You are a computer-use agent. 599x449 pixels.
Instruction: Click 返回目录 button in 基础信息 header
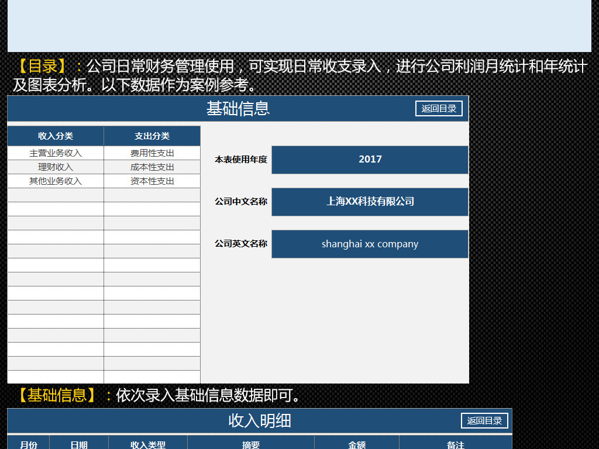pyautogui.click(x=439, y=108)
